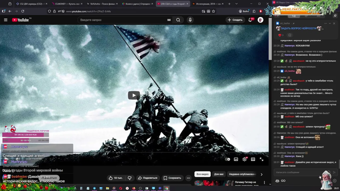Toggle the browser sidebar panel icon
This screenshot has width=340, height=191.
point(3,11)
